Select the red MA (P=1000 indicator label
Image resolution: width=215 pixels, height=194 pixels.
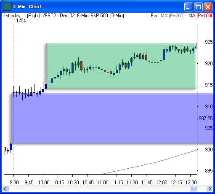pos(201,16)
